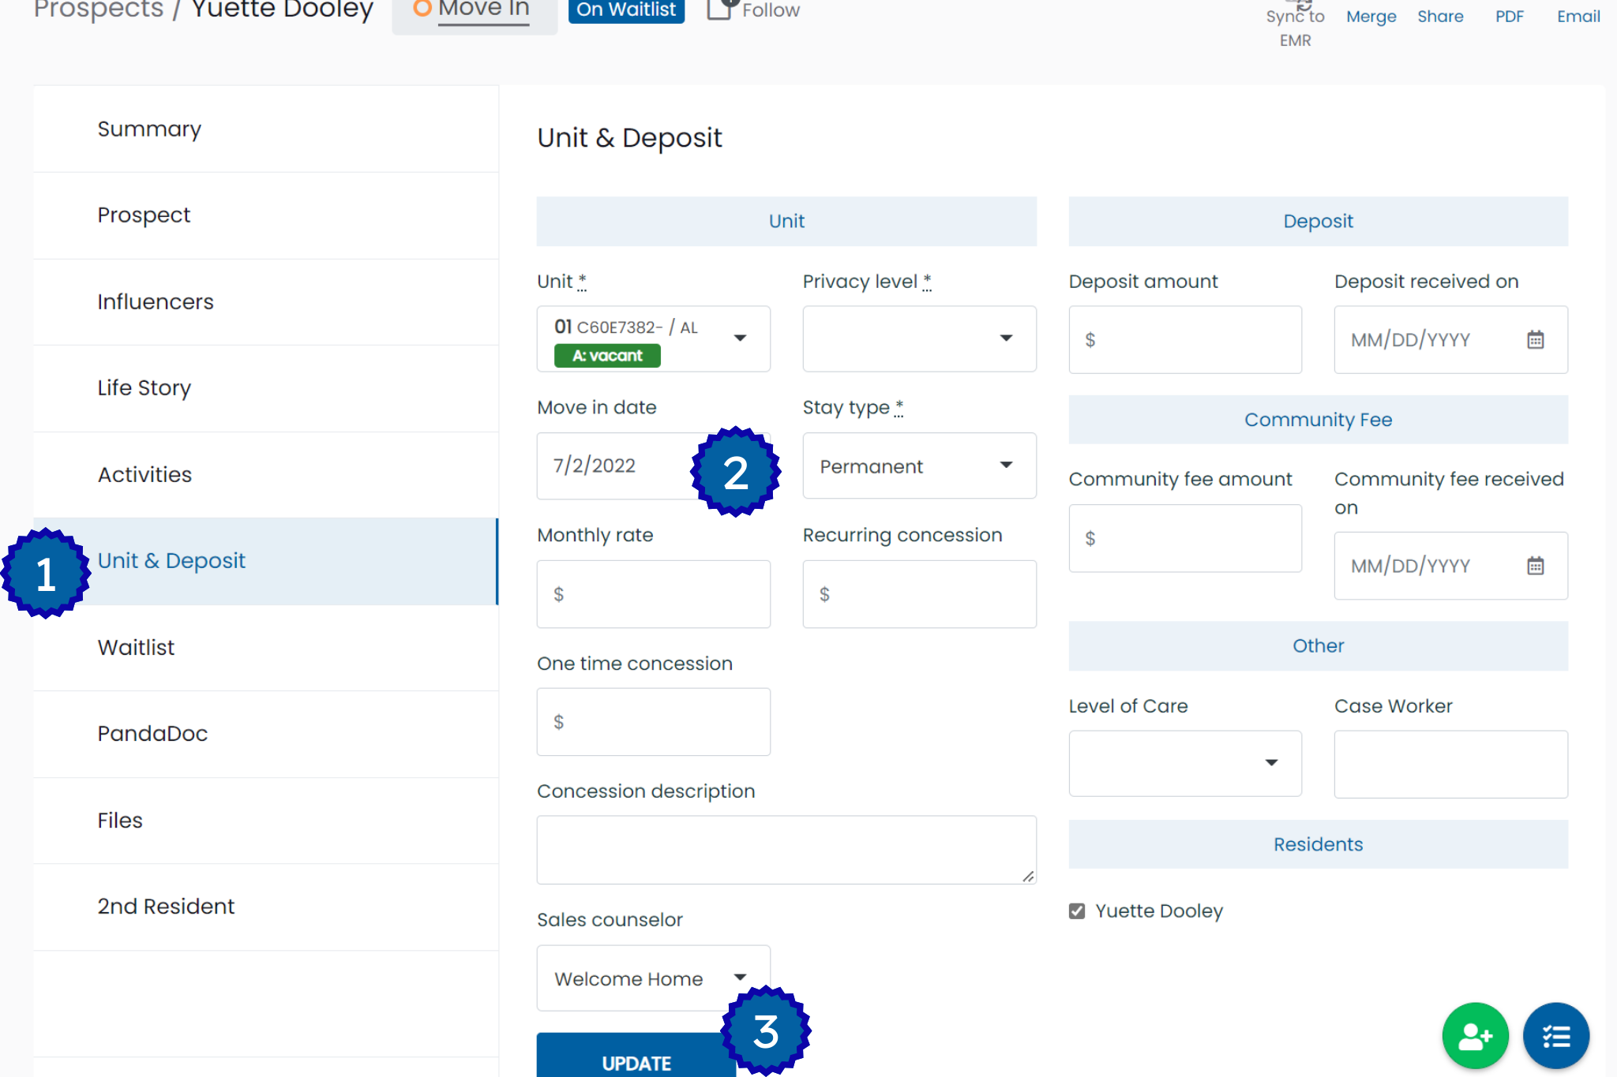Go to the Influencers section
Viewport: 1617px width, 1077px height.
click(265, 302)
